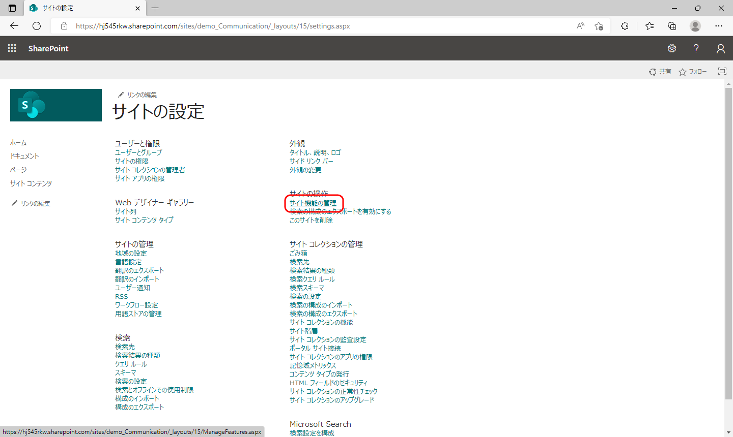Open サイド リンク バー link
The height and width of the screenshot is (437, 733).
(x=312, y=161)
